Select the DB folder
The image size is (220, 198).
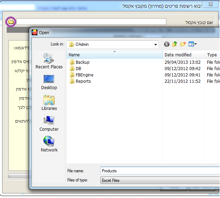click(x=78, y=69)
